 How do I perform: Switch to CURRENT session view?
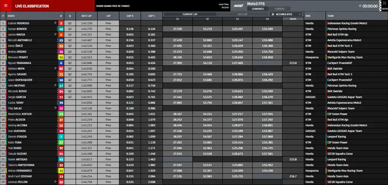click(280, 9)
